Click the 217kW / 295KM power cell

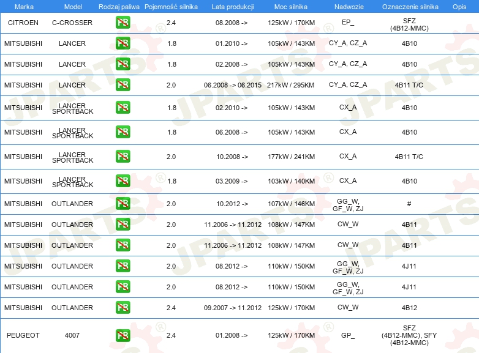pyautogui.click(x=291, y=85)
